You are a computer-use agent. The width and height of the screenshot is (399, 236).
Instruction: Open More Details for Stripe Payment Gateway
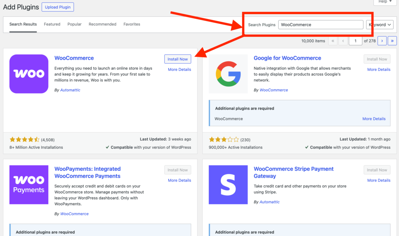coord(379,180)
